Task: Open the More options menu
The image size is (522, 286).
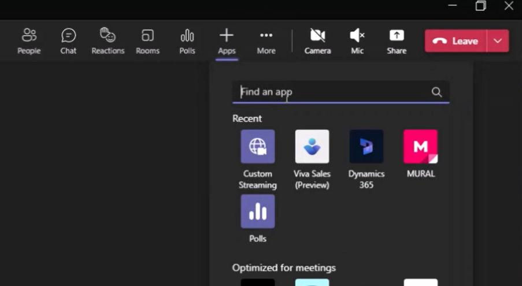Action: click(x=266, y=41)
